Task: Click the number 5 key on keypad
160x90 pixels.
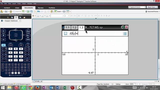Action: (16, 52)
